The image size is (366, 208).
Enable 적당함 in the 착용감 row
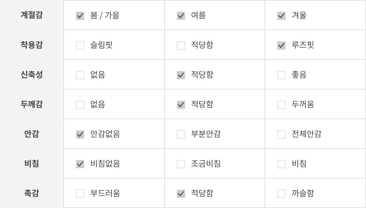click(181, 45)
